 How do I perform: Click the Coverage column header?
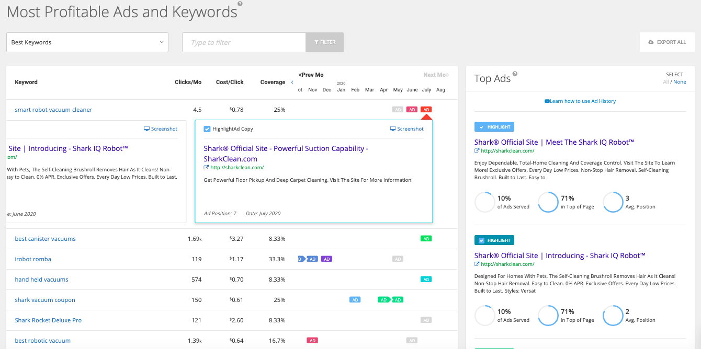[273, 82]
